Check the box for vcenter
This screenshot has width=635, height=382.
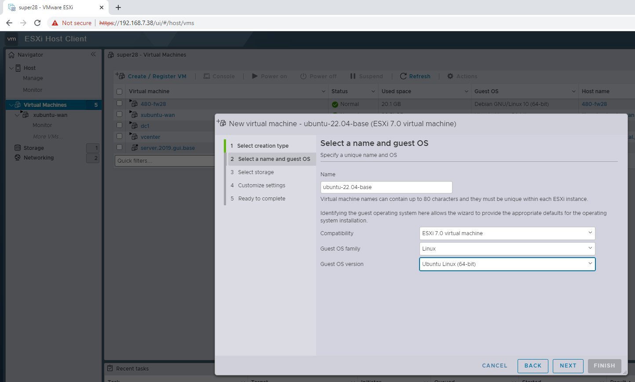(119, 136)
